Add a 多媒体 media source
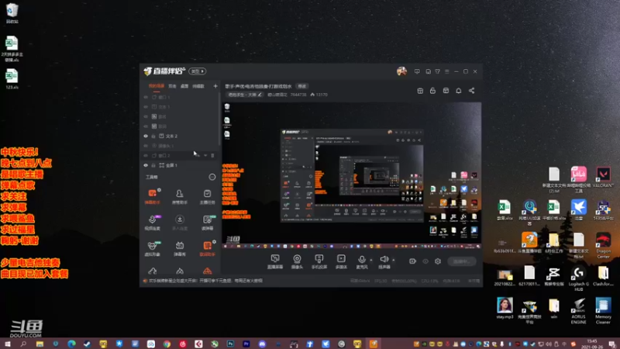The width and height of the screenshot is (620, 349). pyautogui.click(x=341, y=261)
